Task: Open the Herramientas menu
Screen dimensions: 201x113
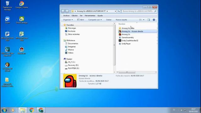Action: 90,16
